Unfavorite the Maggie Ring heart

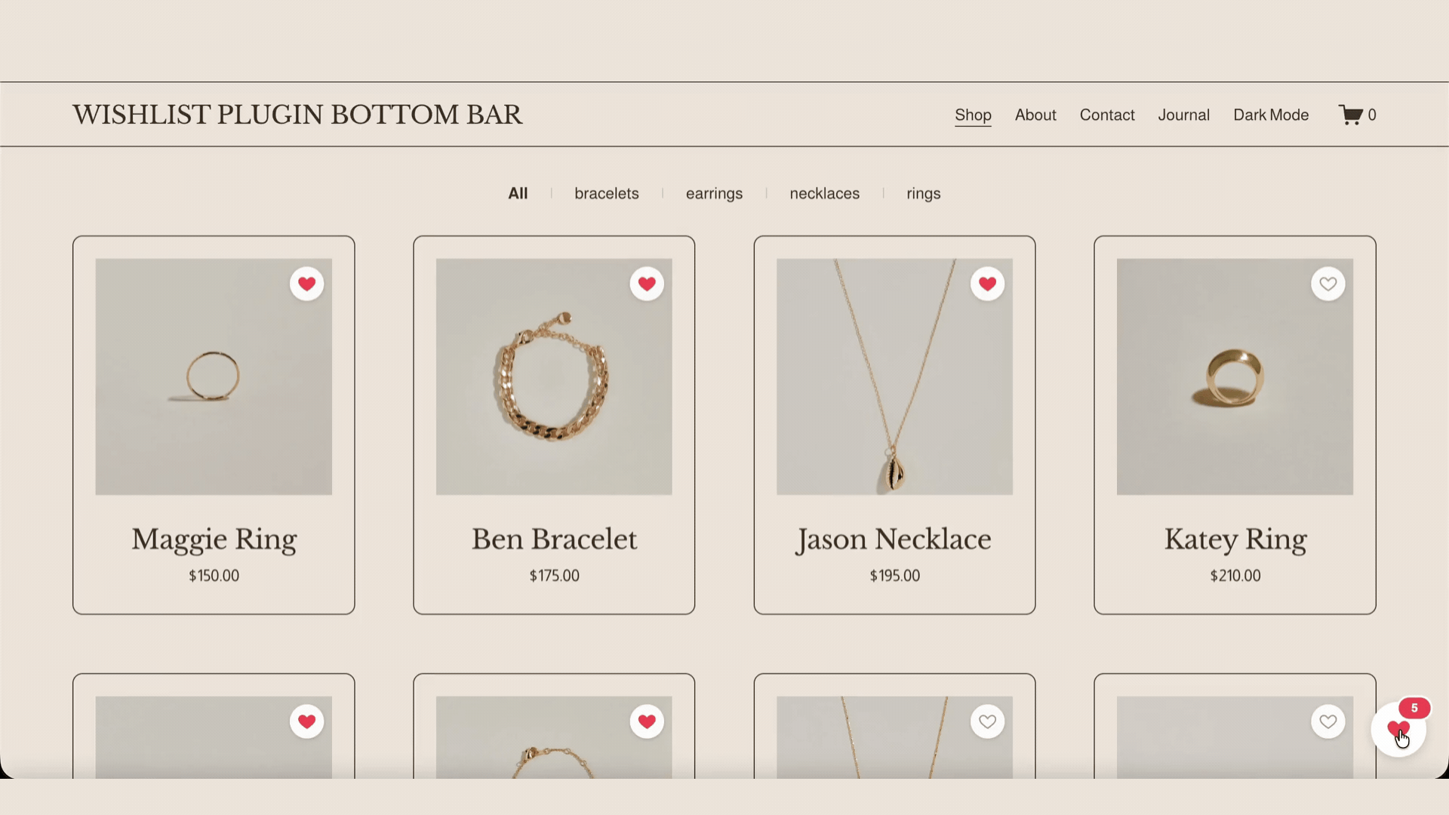tap(306, 284)
